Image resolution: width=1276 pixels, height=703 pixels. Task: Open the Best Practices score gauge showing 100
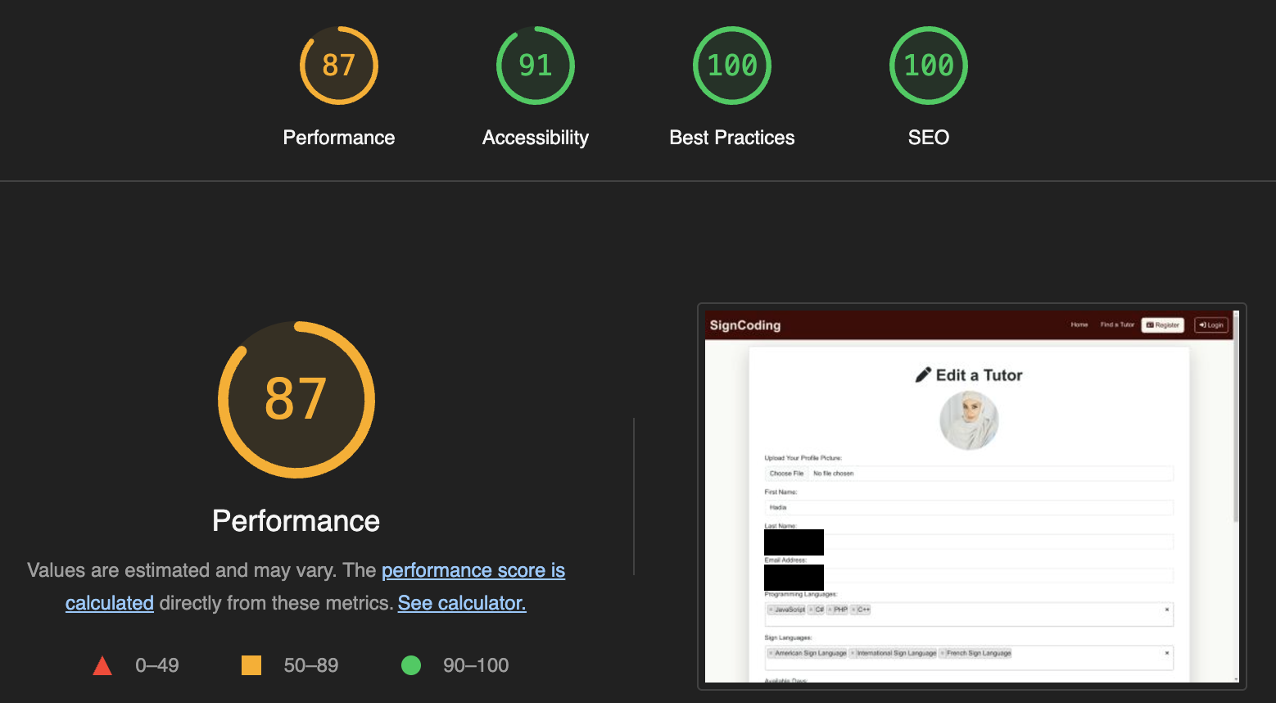pyautogui.click(x=732, y=66)
